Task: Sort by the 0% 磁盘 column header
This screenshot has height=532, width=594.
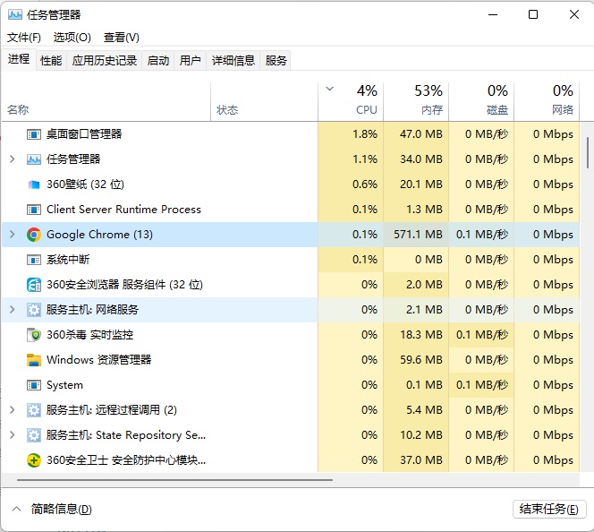Action: click(481, 101)
